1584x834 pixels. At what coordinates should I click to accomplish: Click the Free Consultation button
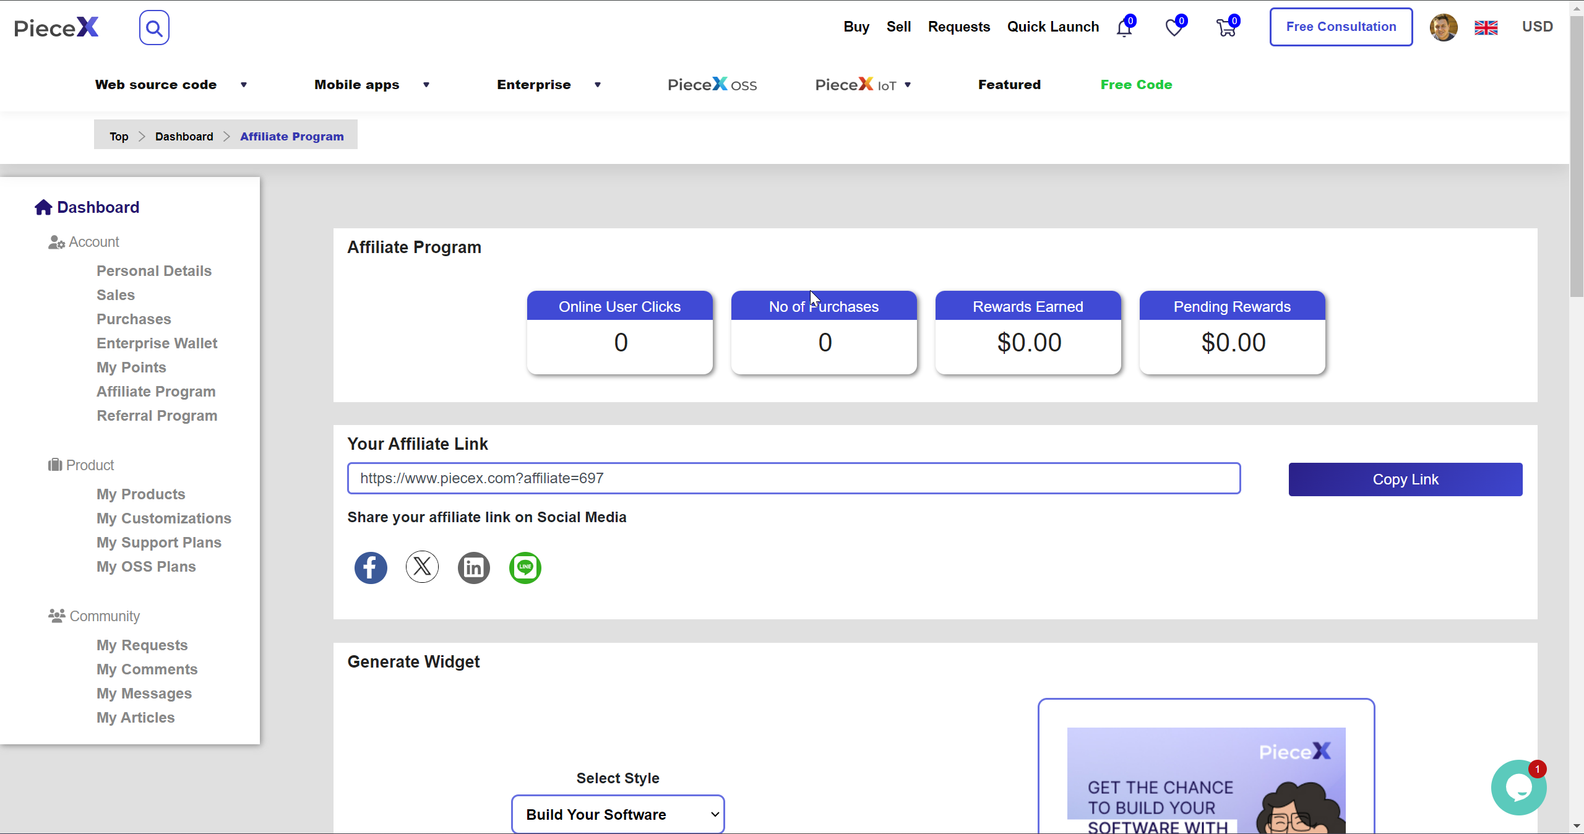tap(1341, 26)
